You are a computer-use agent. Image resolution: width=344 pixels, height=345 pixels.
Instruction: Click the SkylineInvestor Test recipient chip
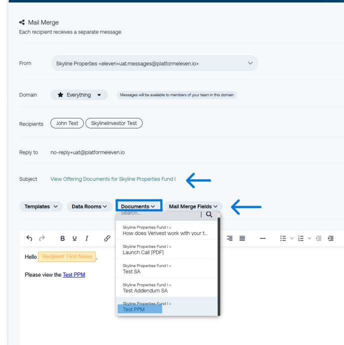114,123
